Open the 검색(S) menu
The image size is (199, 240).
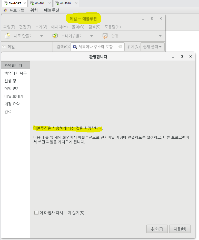coord(95,27)
